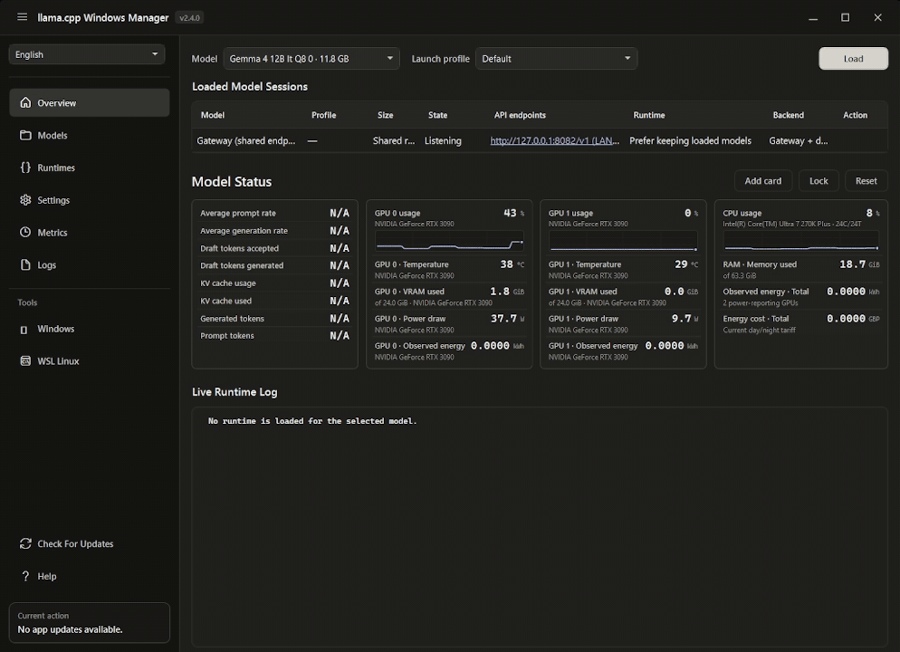Click the GPU 1 Temperature value 29

coord(681,264)
